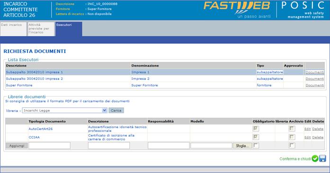The width and height of the screenshot is (330, 173).
Task: Click Delete link for AutoCertArt26
Action: [318, 129]
